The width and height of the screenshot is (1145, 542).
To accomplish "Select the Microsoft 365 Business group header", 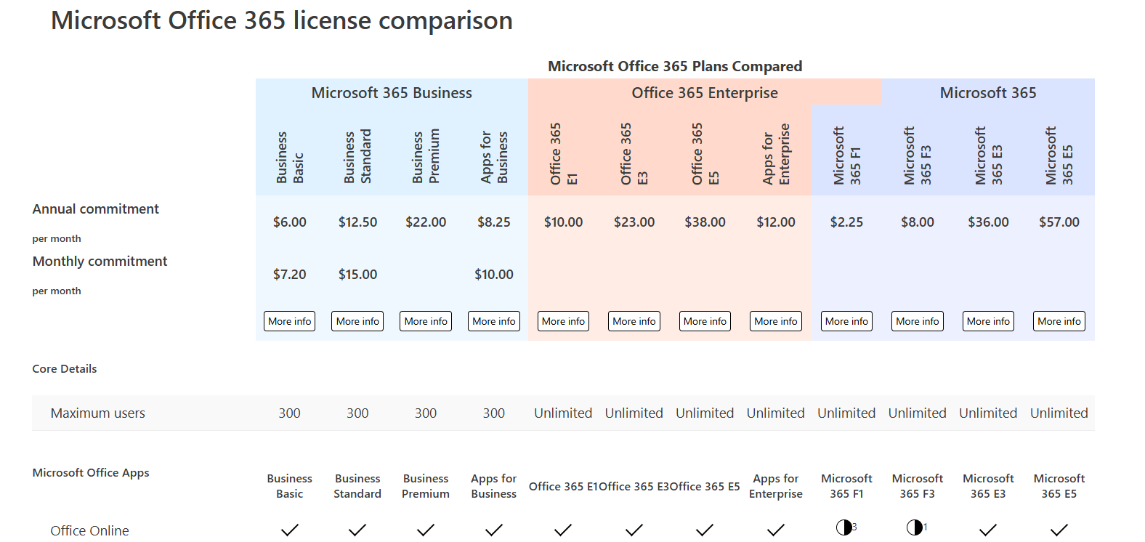I will tap(392, 93).
